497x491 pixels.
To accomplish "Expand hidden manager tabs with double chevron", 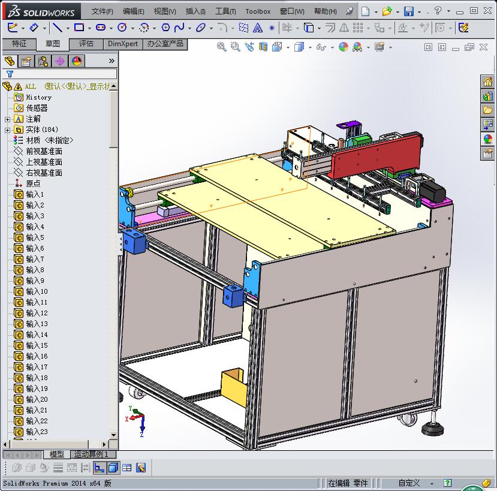I will coord(112,61).
